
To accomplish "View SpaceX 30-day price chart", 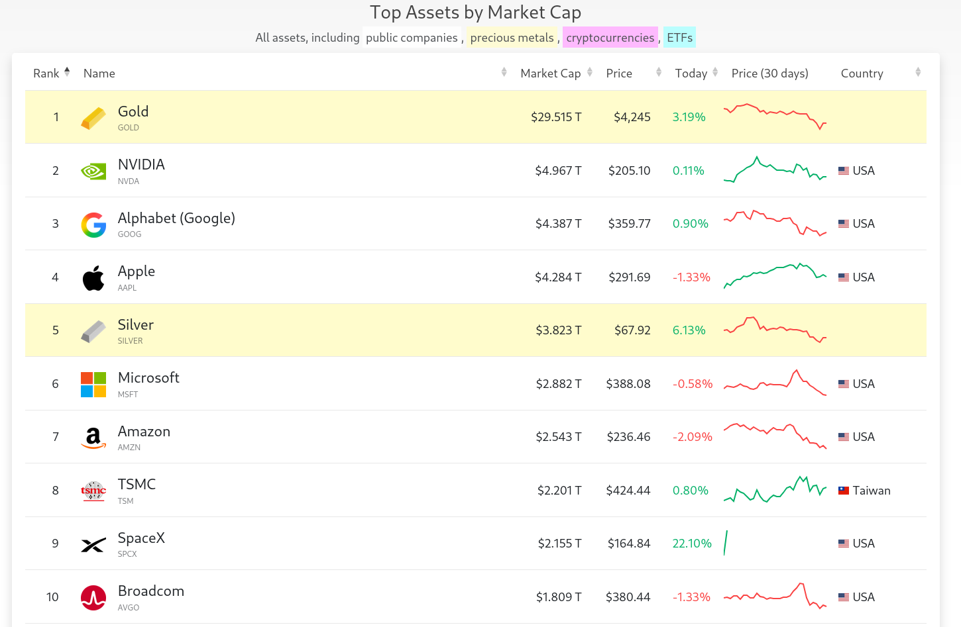I will point(726,543).
